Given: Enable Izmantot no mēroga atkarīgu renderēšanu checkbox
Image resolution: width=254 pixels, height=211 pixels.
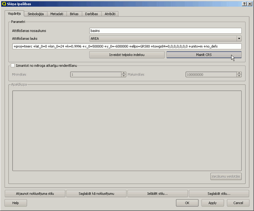Looking at the screenshot, I should point(13,65).
